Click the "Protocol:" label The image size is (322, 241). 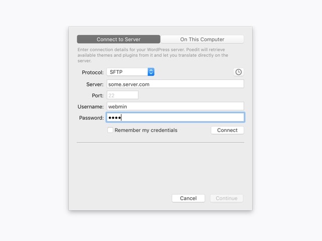pos(93,72)
